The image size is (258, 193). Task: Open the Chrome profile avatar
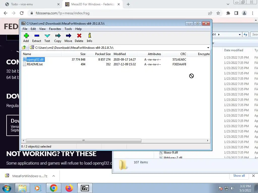(x=244, y=13)
